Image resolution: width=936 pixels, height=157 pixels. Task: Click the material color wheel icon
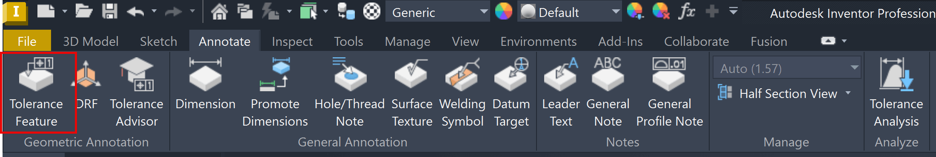[504, 11]
